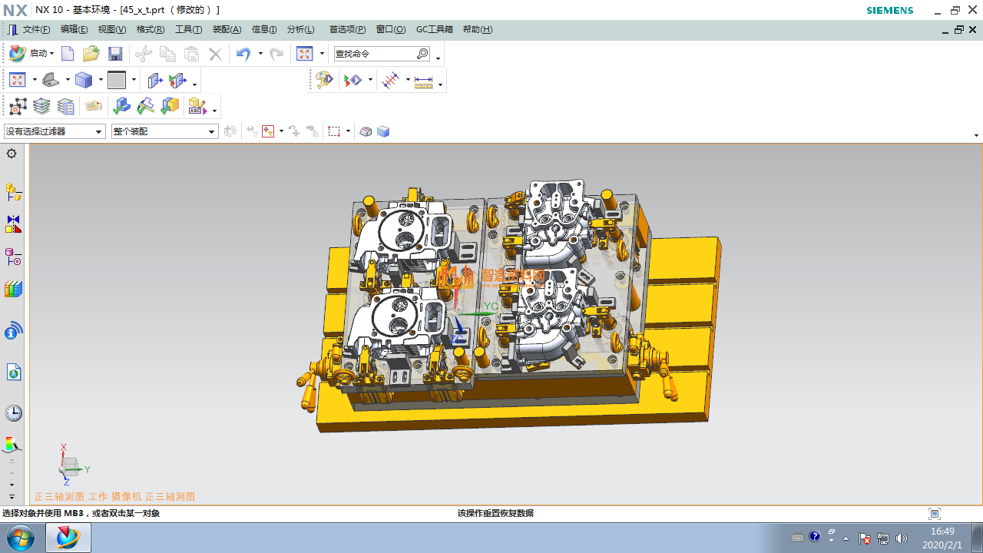Open the 装配(A) menu
Screen dimensions: 983x553
pos(227,29)
